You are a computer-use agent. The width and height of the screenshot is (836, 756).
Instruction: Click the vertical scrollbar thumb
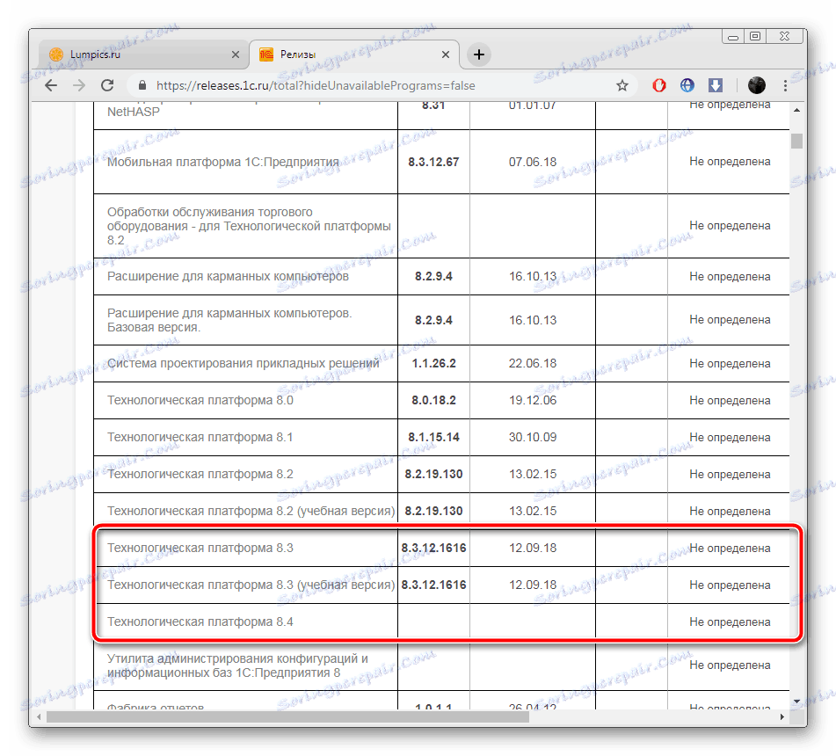tap(796, 142)
